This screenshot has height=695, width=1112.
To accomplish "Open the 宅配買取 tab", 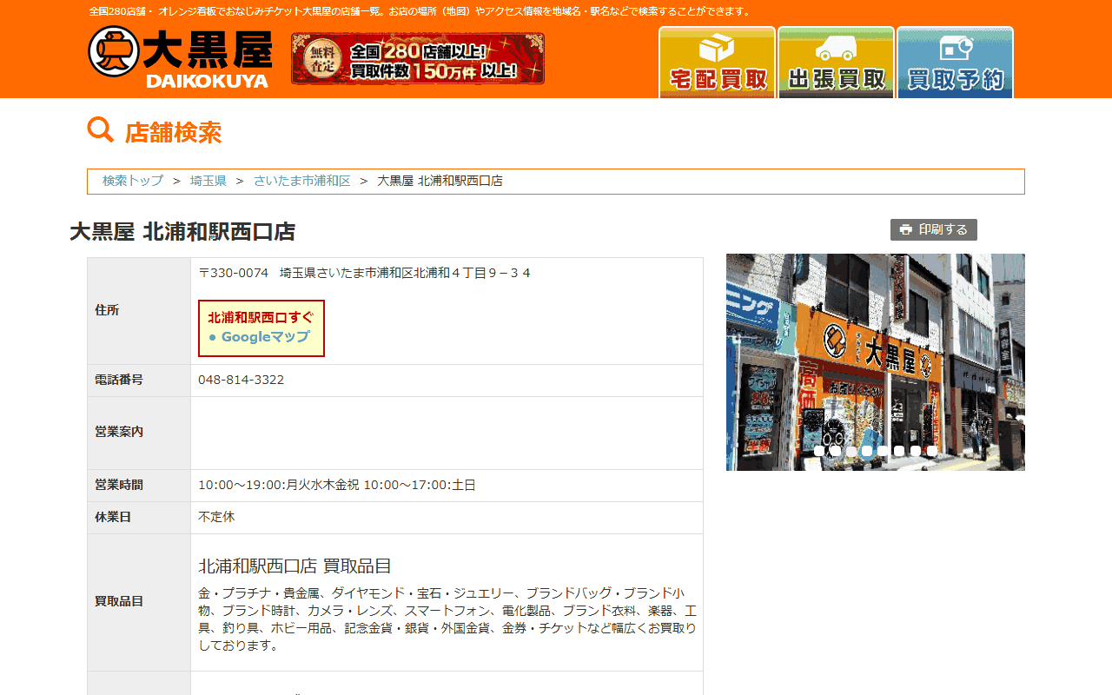I will [x=717, y=63].
